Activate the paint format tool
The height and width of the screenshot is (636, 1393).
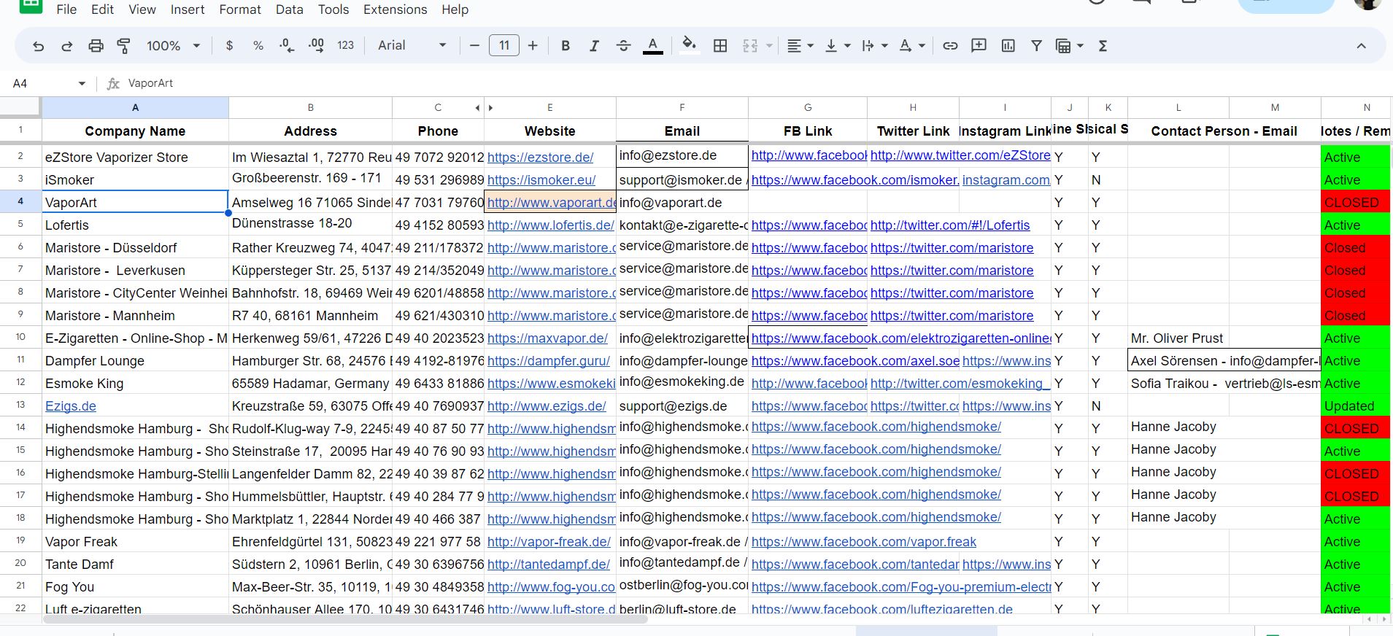pos(124,46)
